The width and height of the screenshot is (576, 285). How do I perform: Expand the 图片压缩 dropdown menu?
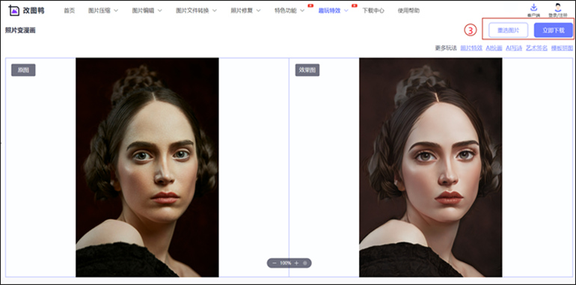(103, 10)
